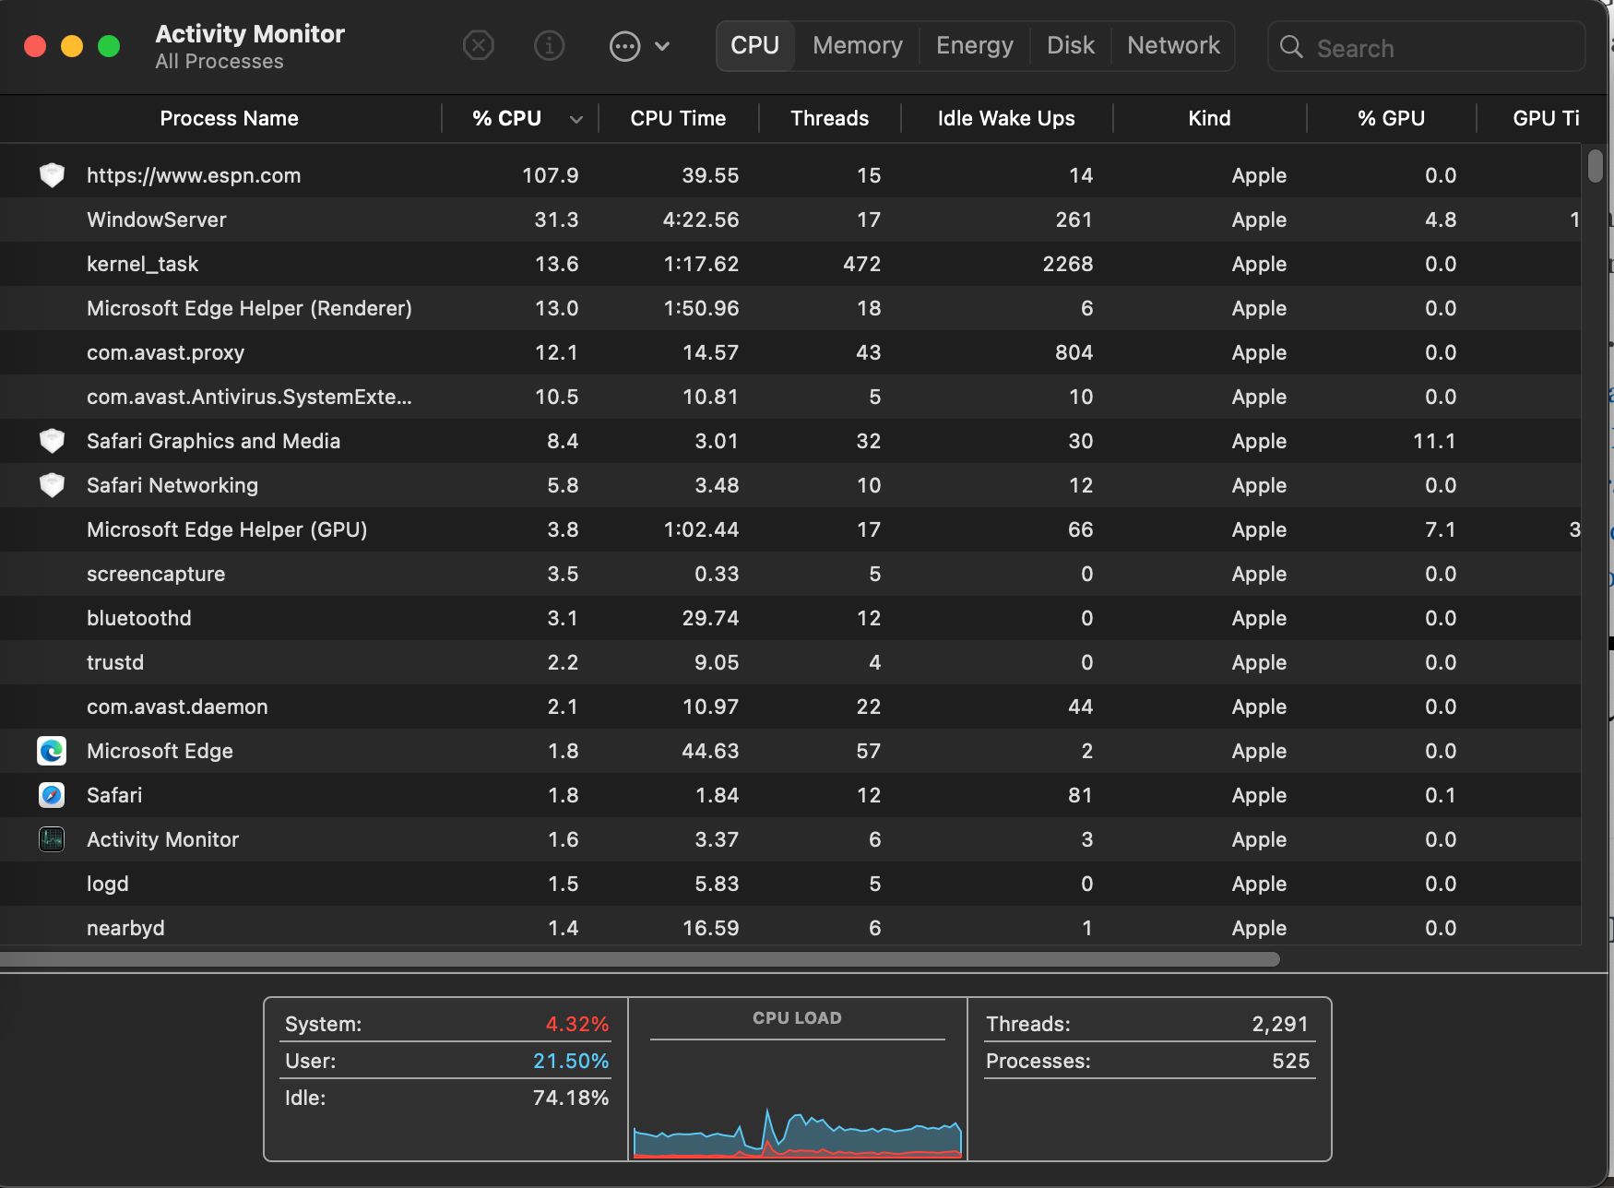Click the 2268 idle wake ups value

1068,264
